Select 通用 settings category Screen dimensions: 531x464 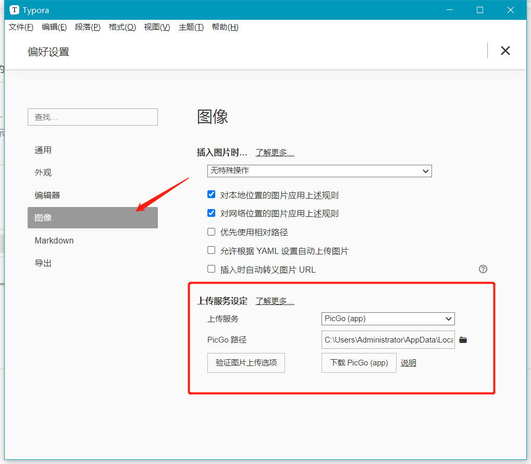pos(93,150)
